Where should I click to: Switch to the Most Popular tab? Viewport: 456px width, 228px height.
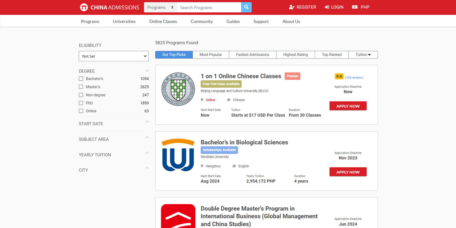click(211, 55)
